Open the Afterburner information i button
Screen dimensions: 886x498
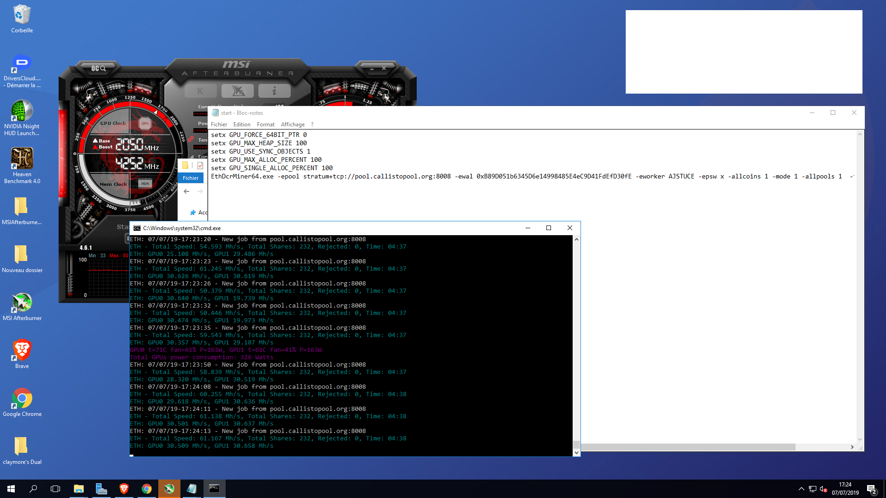[275, 91]
